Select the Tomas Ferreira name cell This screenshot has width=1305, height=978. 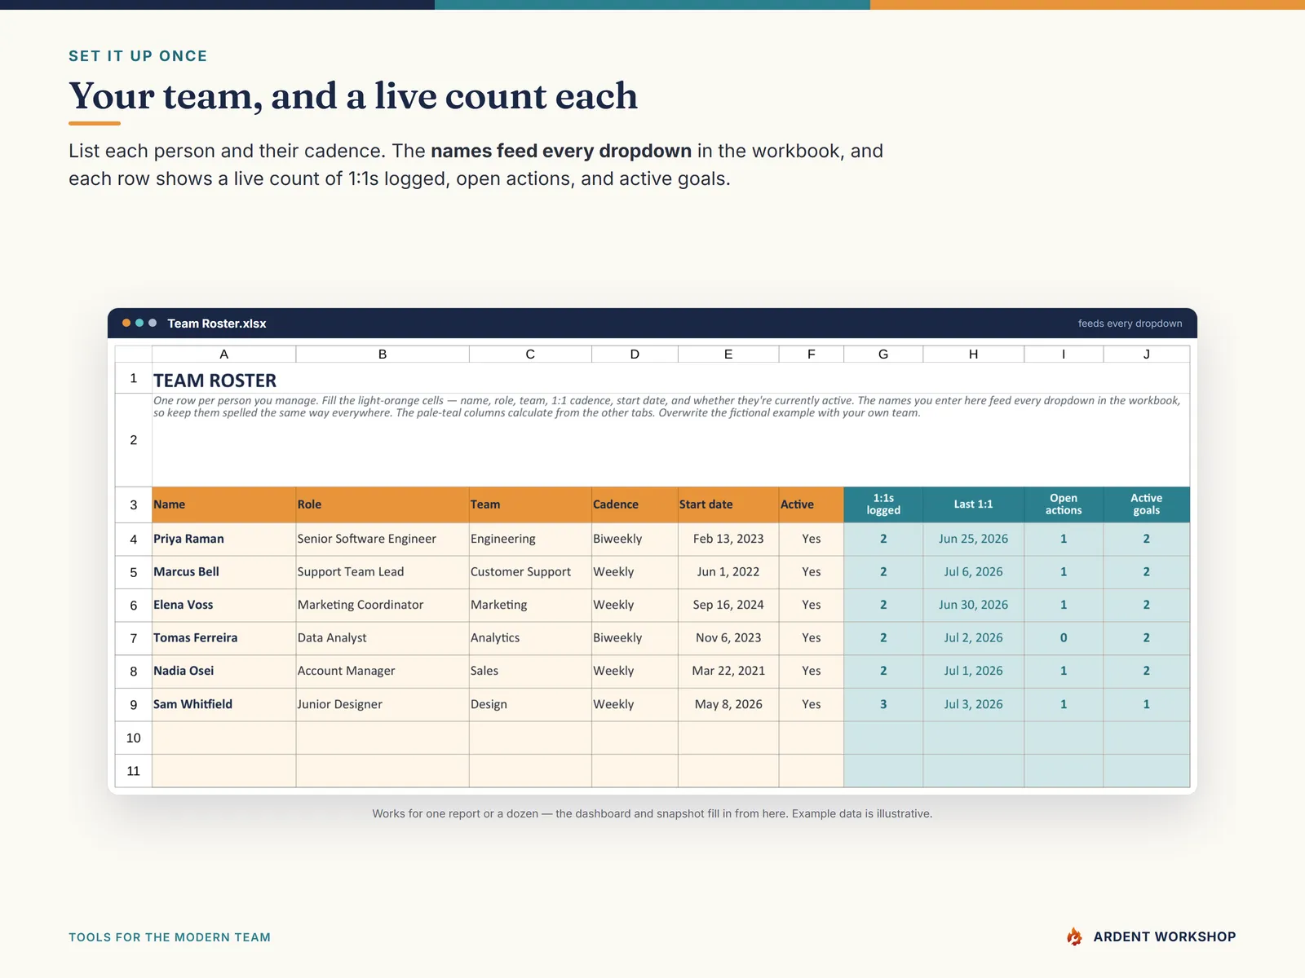223,638
